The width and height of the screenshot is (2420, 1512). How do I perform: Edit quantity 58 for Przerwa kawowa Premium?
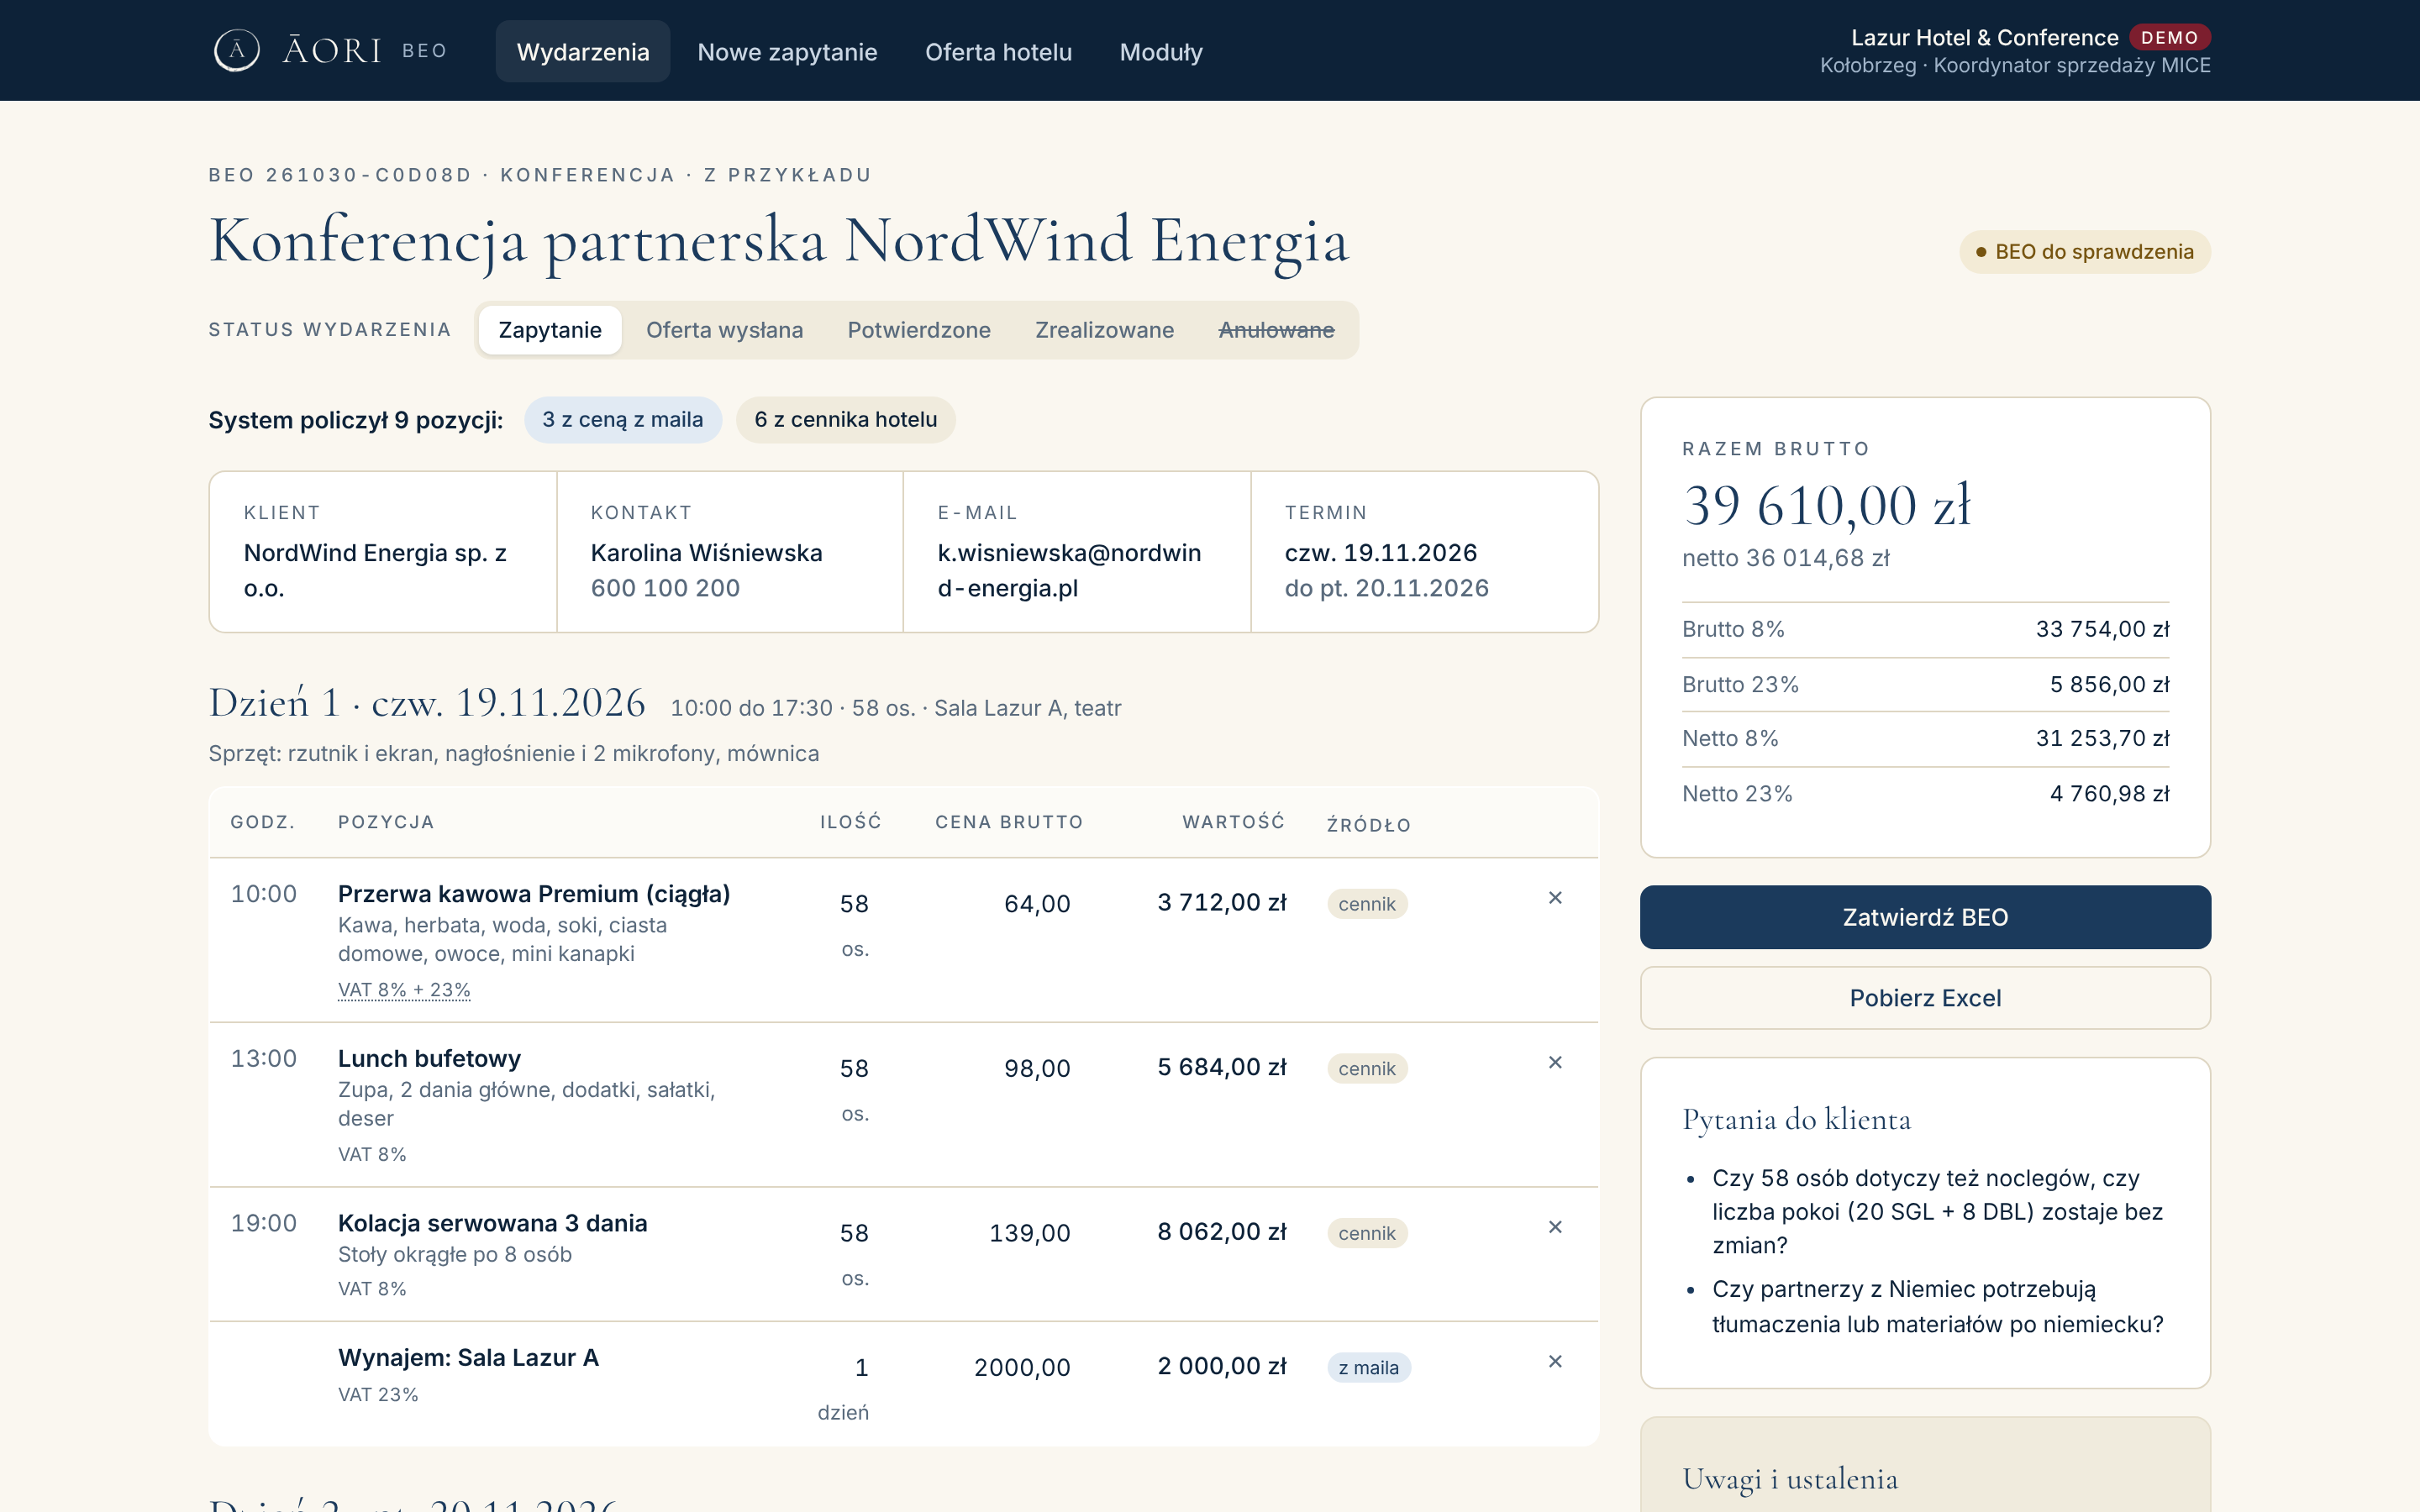pyautogui.click(x=854, y=904)
